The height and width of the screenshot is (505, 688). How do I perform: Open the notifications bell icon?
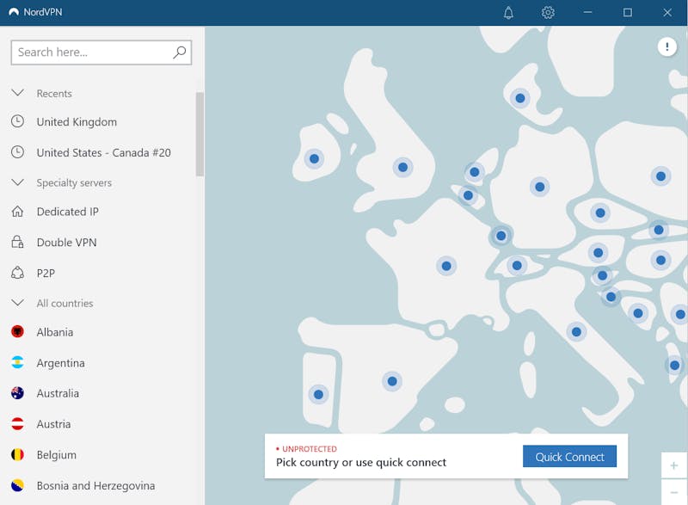508,13
